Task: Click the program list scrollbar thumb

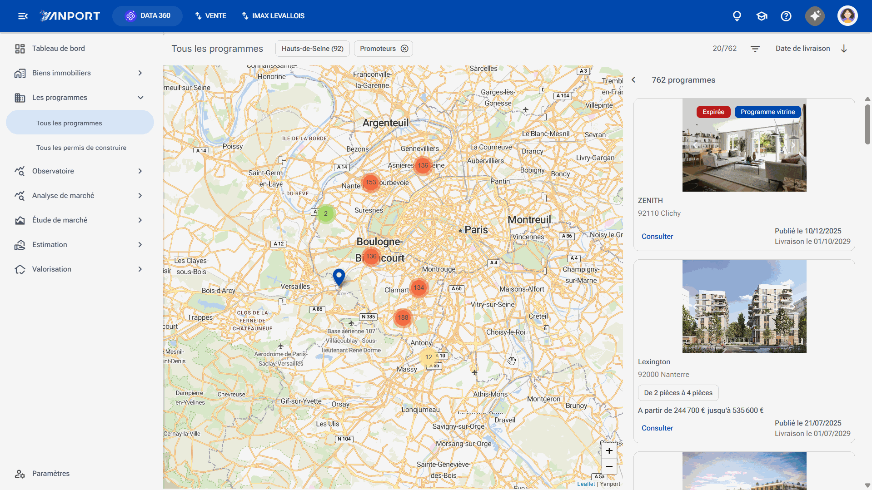Action: (867, 124)
